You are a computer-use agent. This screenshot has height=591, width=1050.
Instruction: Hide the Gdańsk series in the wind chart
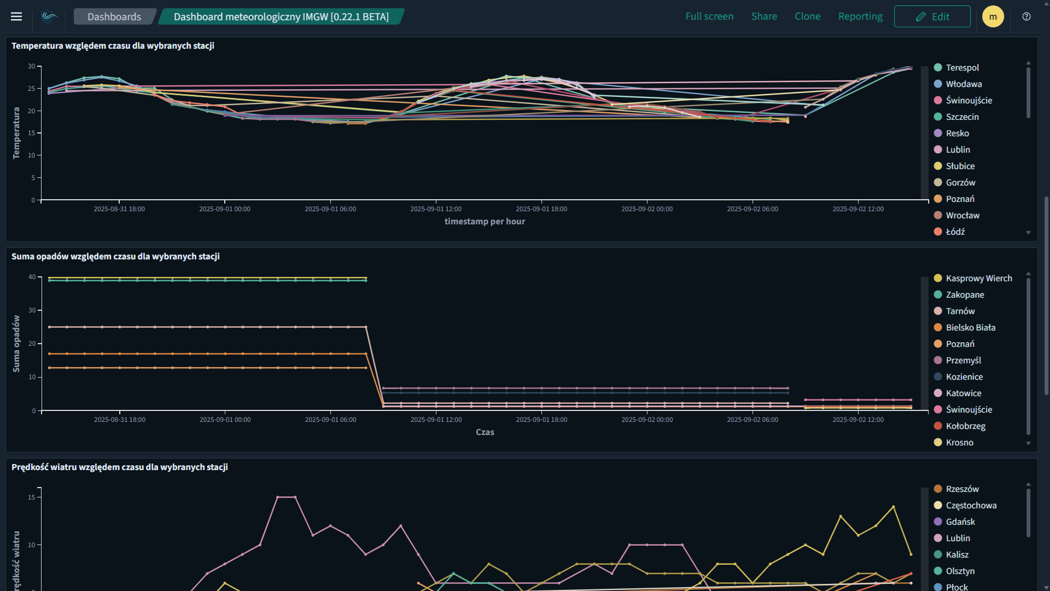(960, 522)
